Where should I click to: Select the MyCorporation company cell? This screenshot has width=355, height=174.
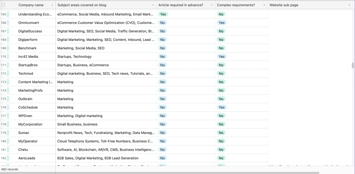(x=32, y=124)
